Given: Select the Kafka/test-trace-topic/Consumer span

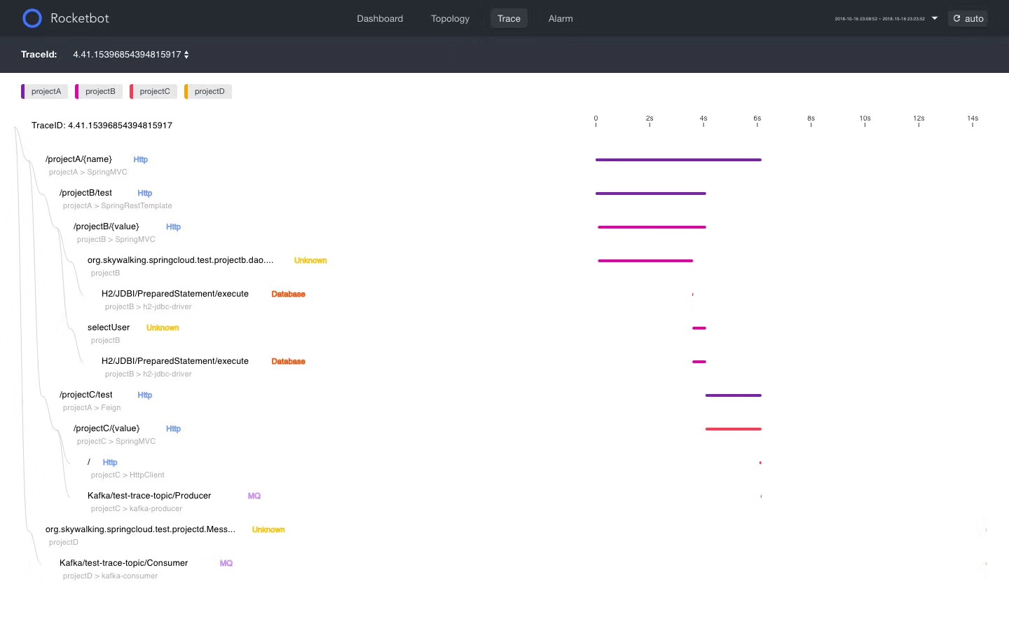Looking at the screenshot, I should 123,563.
